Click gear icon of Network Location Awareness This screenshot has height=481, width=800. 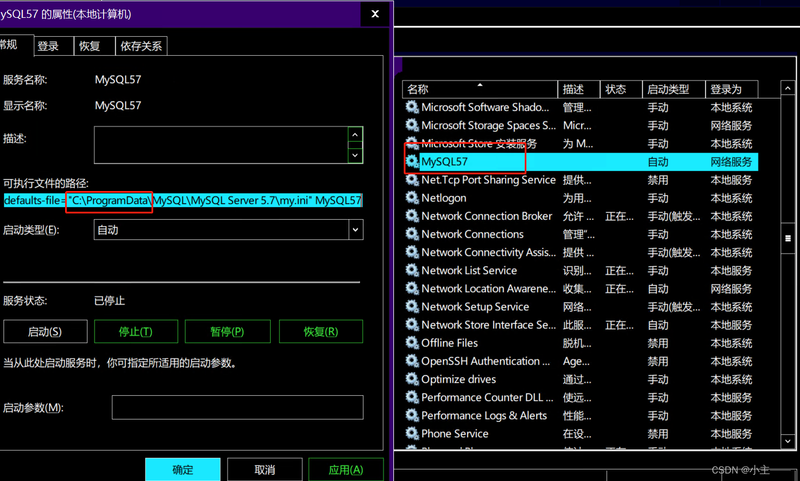click(x=412, y=289)
